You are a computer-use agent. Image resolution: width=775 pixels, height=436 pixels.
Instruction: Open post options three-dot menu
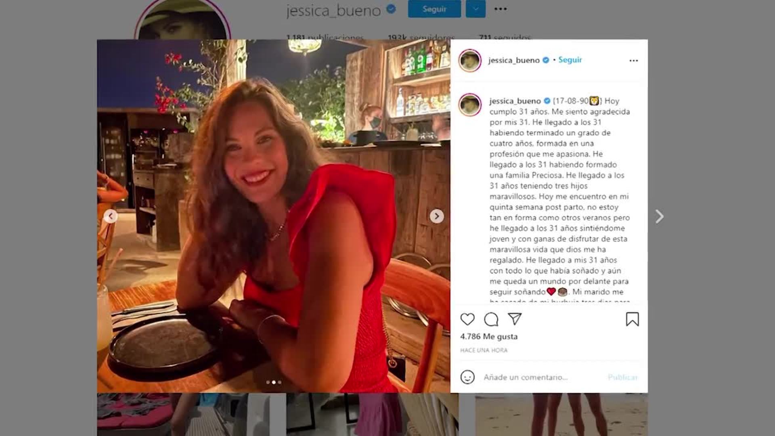click(x=634, y=61)
